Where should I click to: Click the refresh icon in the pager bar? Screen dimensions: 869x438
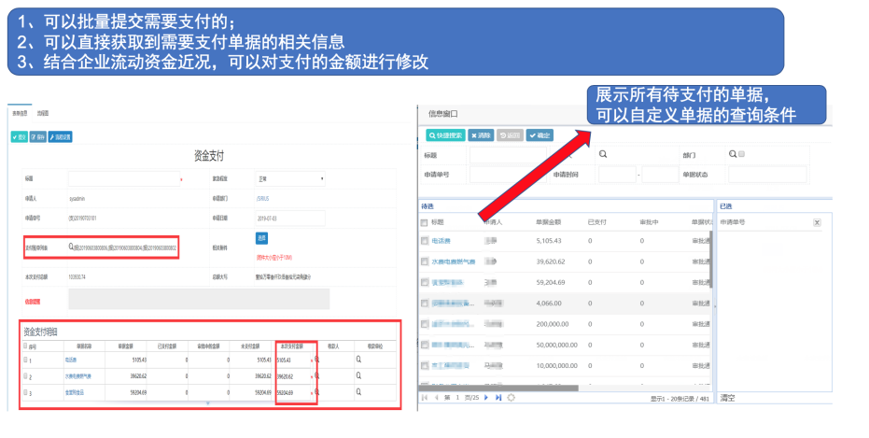click(x=511, y=398)
